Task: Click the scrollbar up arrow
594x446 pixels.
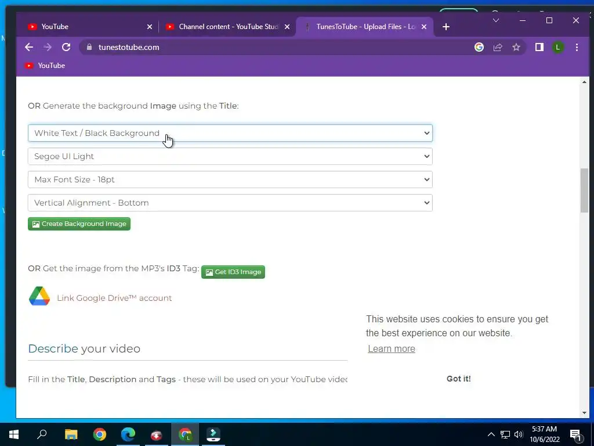Action: (x=584, y=82)
